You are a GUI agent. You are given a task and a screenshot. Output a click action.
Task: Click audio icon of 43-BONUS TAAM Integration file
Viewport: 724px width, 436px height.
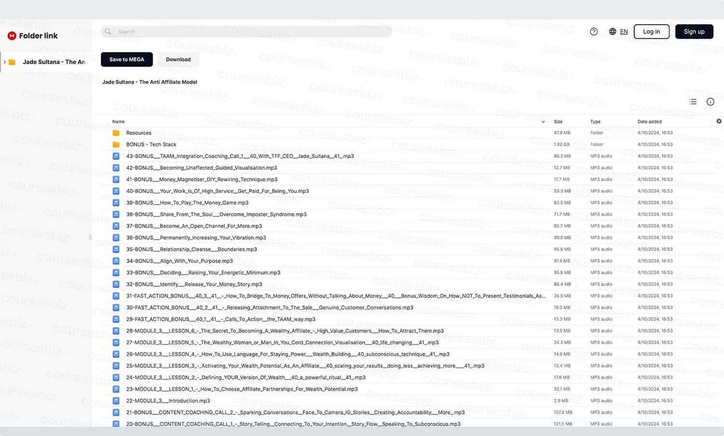click(x=116, y=156)
